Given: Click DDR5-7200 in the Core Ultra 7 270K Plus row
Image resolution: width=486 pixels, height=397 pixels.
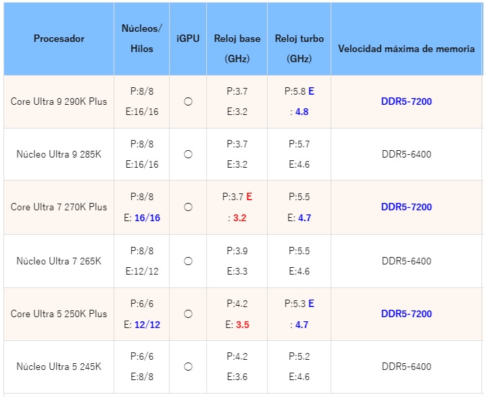Looking at the screenshot, I should tap(406, 207).
